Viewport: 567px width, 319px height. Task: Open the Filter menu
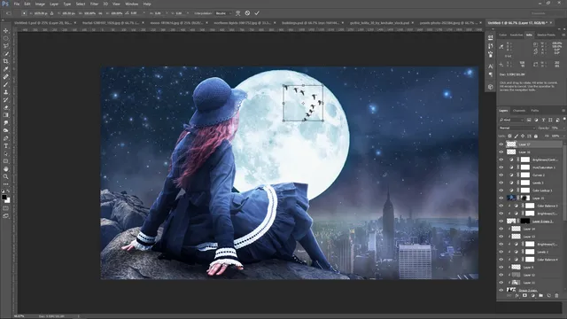(94, 4)
